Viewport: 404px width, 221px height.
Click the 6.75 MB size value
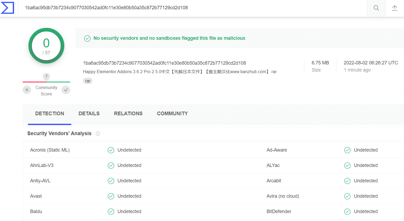point(320,63)
